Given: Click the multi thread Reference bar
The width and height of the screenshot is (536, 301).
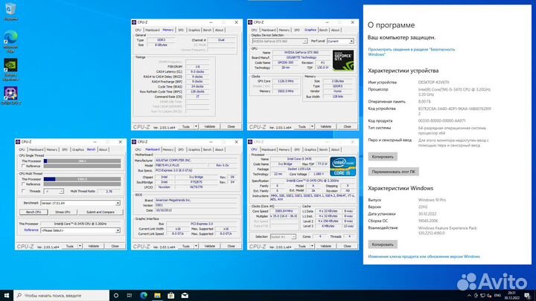Looking at the screenshot, I should pos(82,184).
